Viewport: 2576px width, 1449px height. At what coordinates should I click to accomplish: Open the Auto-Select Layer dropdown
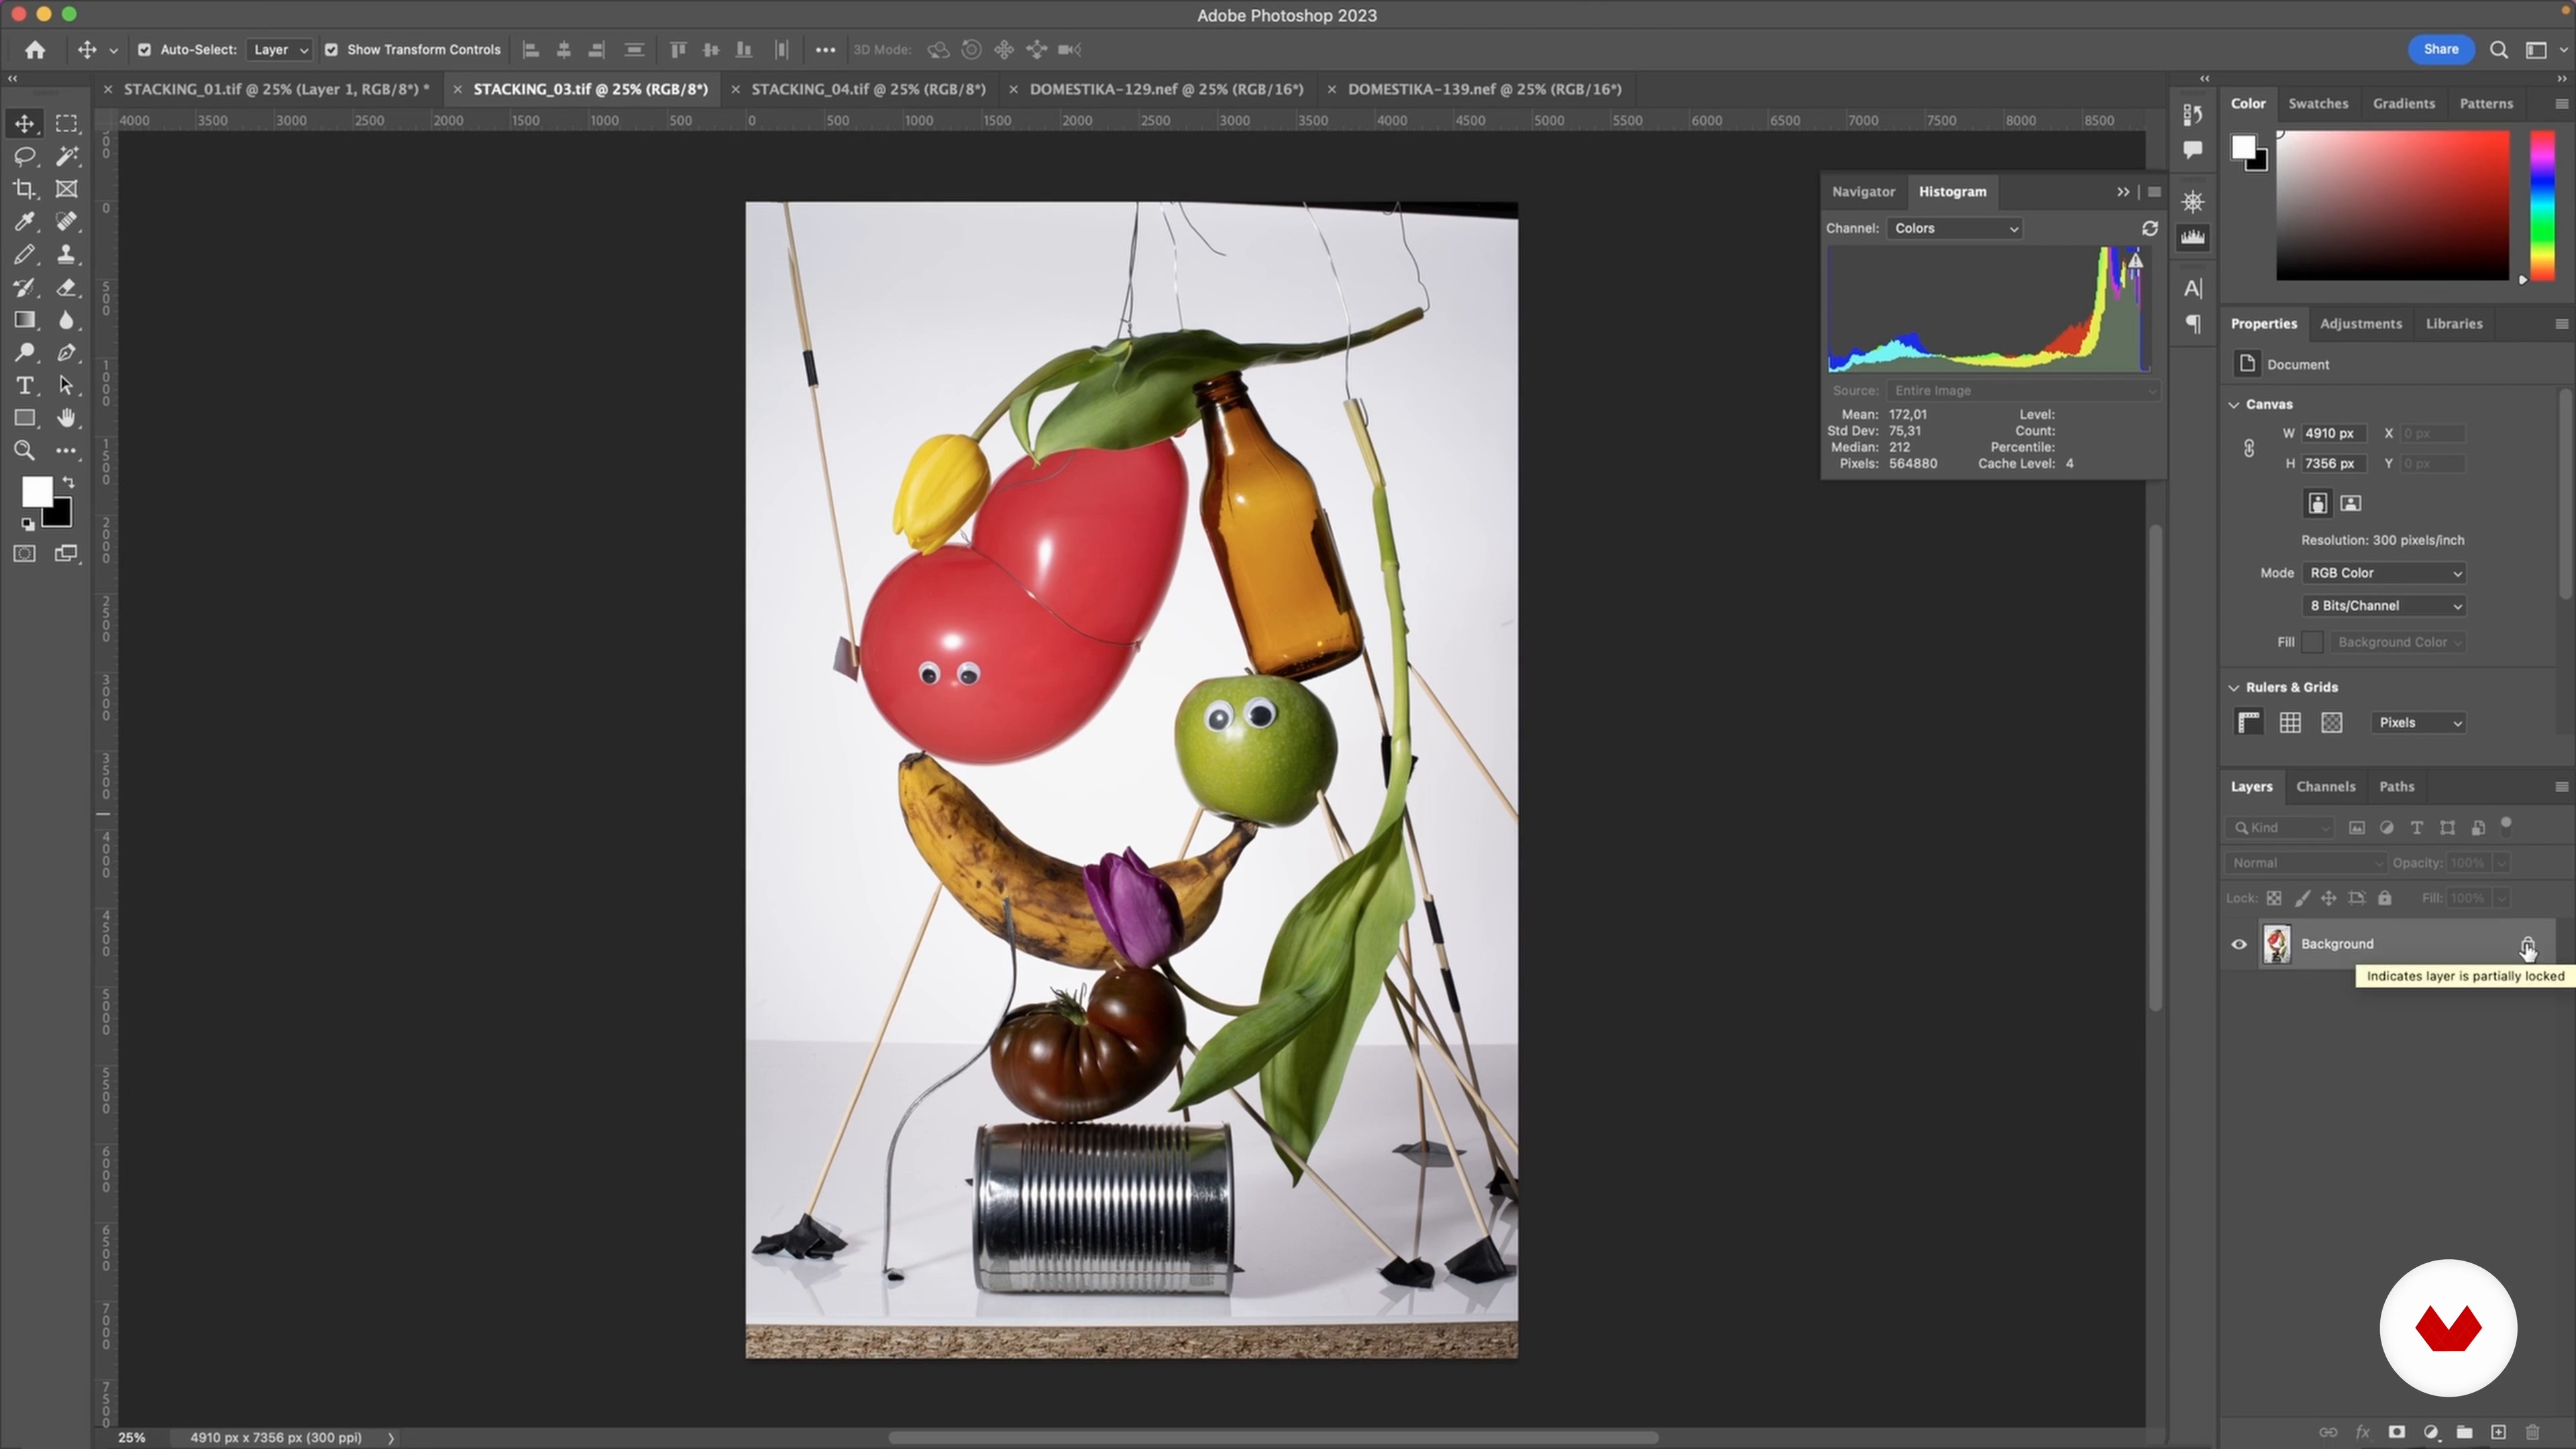(279, 50)
